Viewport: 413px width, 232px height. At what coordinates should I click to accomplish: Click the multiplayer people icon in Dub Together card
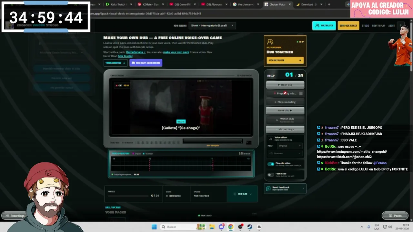click(270, 42)
